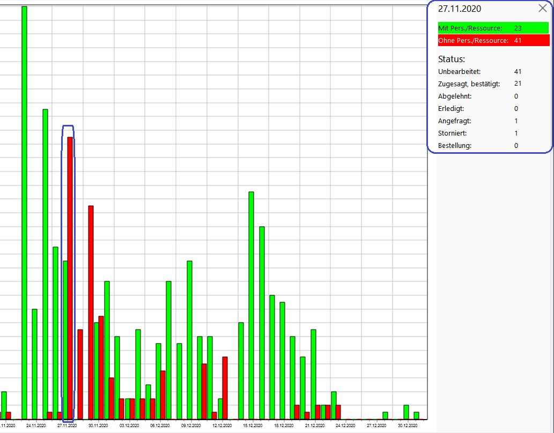Click axis label 06.12.2020
The height and width of the screenshot is (433, 554).
[160, 425]
